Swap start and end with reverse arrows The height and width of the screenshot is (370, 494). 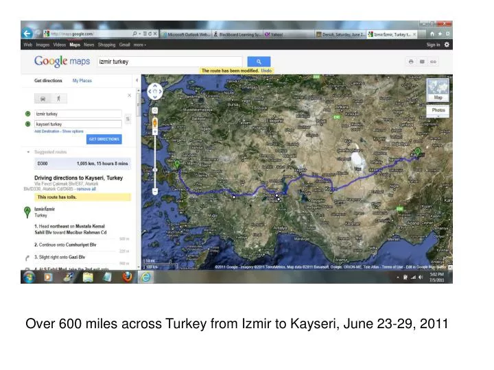click(128, 119)
